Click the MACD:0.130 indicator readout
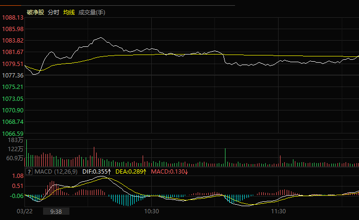The width and height of the screenshot is (359, 220). (167, 171)
